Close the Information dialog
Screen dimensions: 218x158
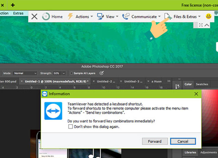pos(196,94)
